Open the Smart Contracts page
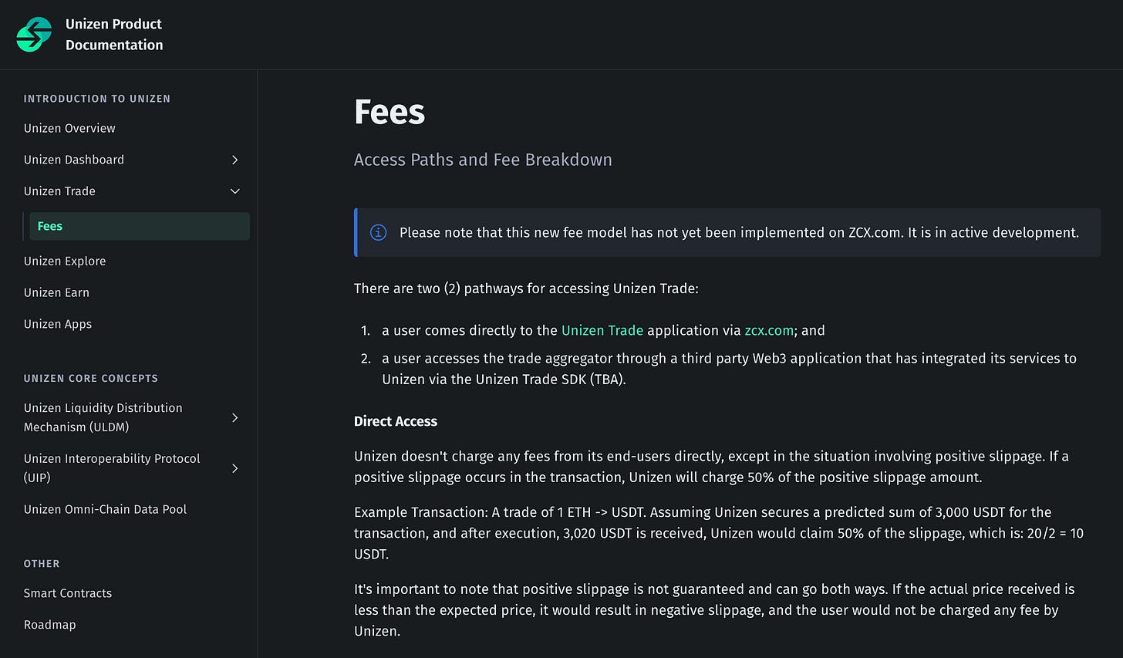 (68, 593)
